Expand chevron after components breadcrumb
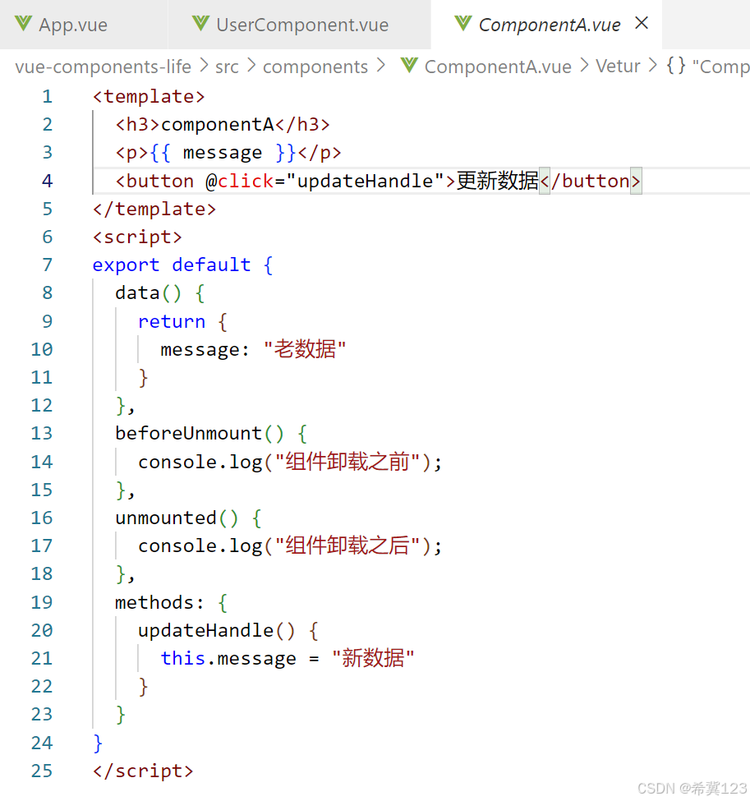 (380, 66)
